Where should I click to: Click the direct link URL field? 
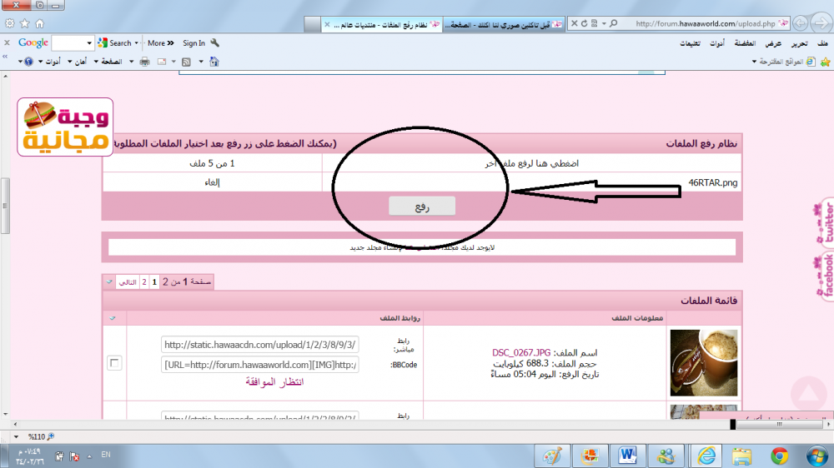click(260, 344)
